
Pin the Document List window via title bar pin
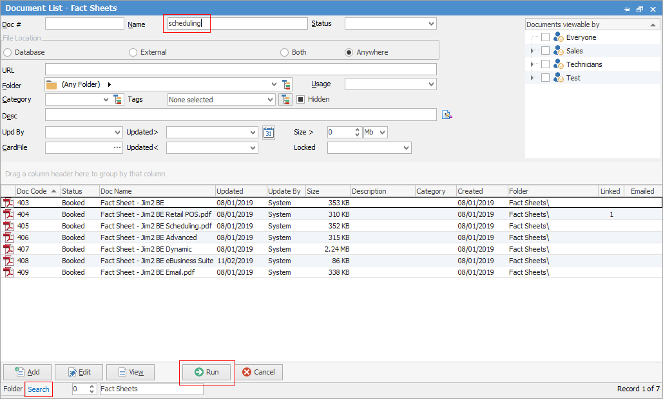[626, 8]
